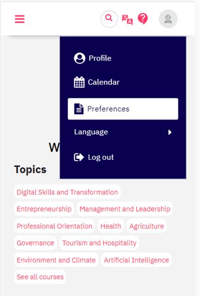This screenshot has height=296, width=200.
Task: Click See all courses link
Action: click(40, 277)
